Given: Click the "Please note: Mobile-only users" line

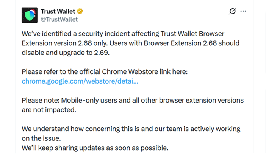Looking at the screenshot, I should pyautogui.click(x=133, y=100).
